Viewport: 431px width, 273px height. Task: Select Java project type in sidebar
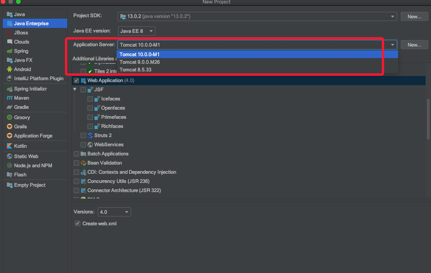(x=35, y=14)
